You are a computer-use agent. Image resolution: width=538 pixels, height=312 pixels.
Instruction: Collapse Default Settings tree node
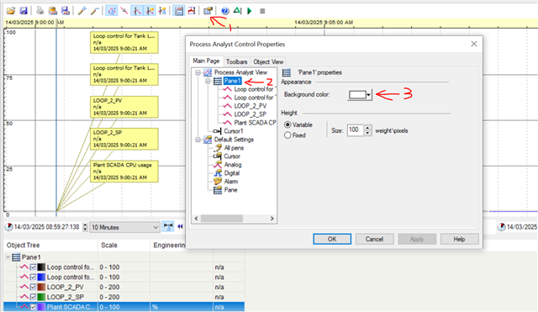coord(198,140)
